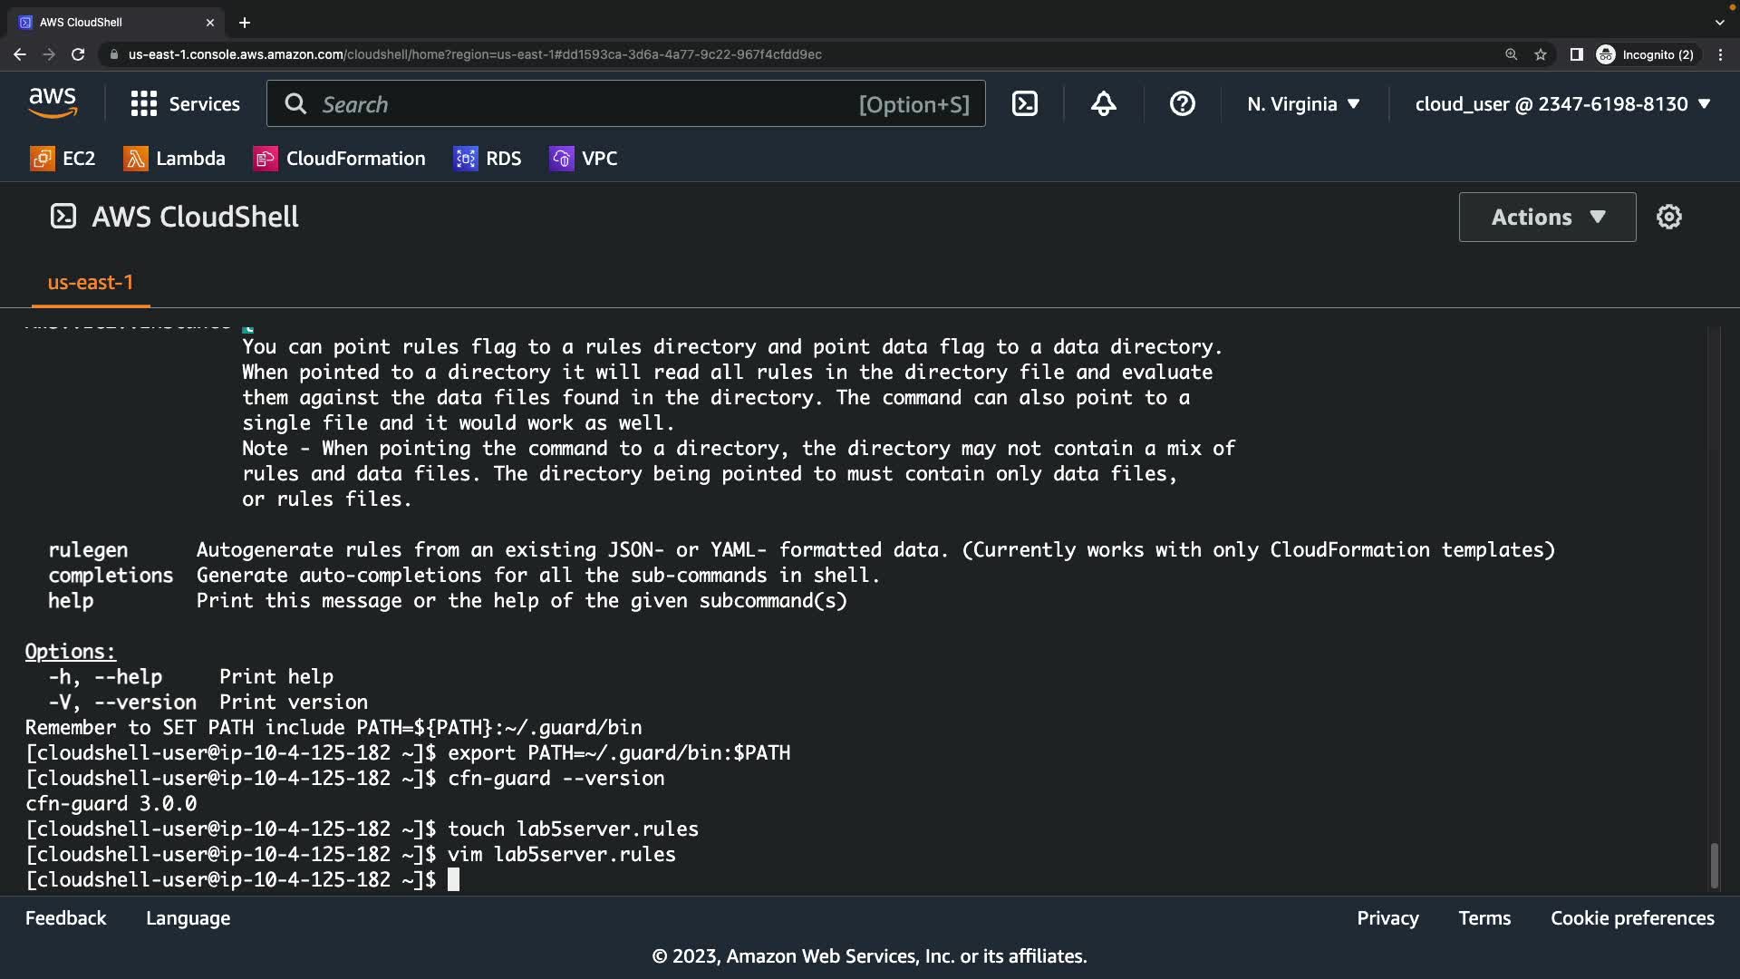Screen dimensions: 1740x979
Task: Select the us-east-1 terminal tab
Action: pyautogui.click(x=90, y=282)
